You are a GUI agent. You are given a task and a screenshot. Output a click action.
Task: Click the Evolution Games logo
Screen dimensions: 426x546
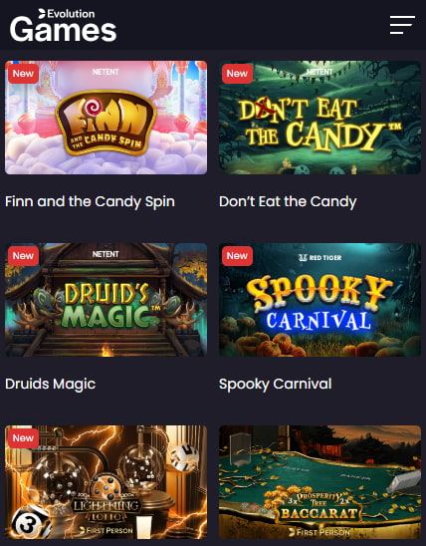63,25
